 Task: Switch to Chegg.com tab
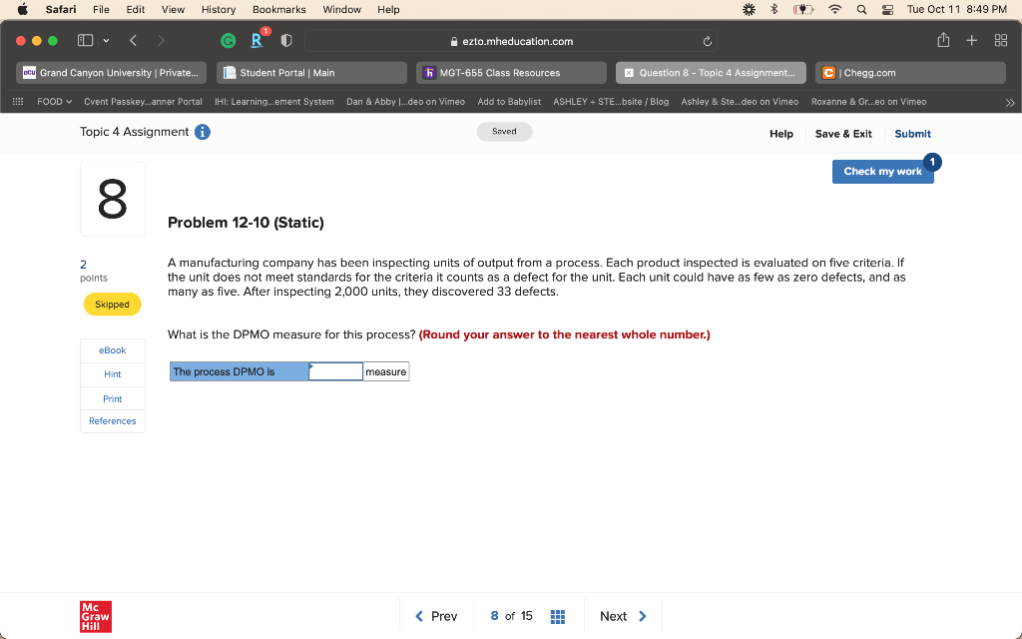(x=910, y=73)
